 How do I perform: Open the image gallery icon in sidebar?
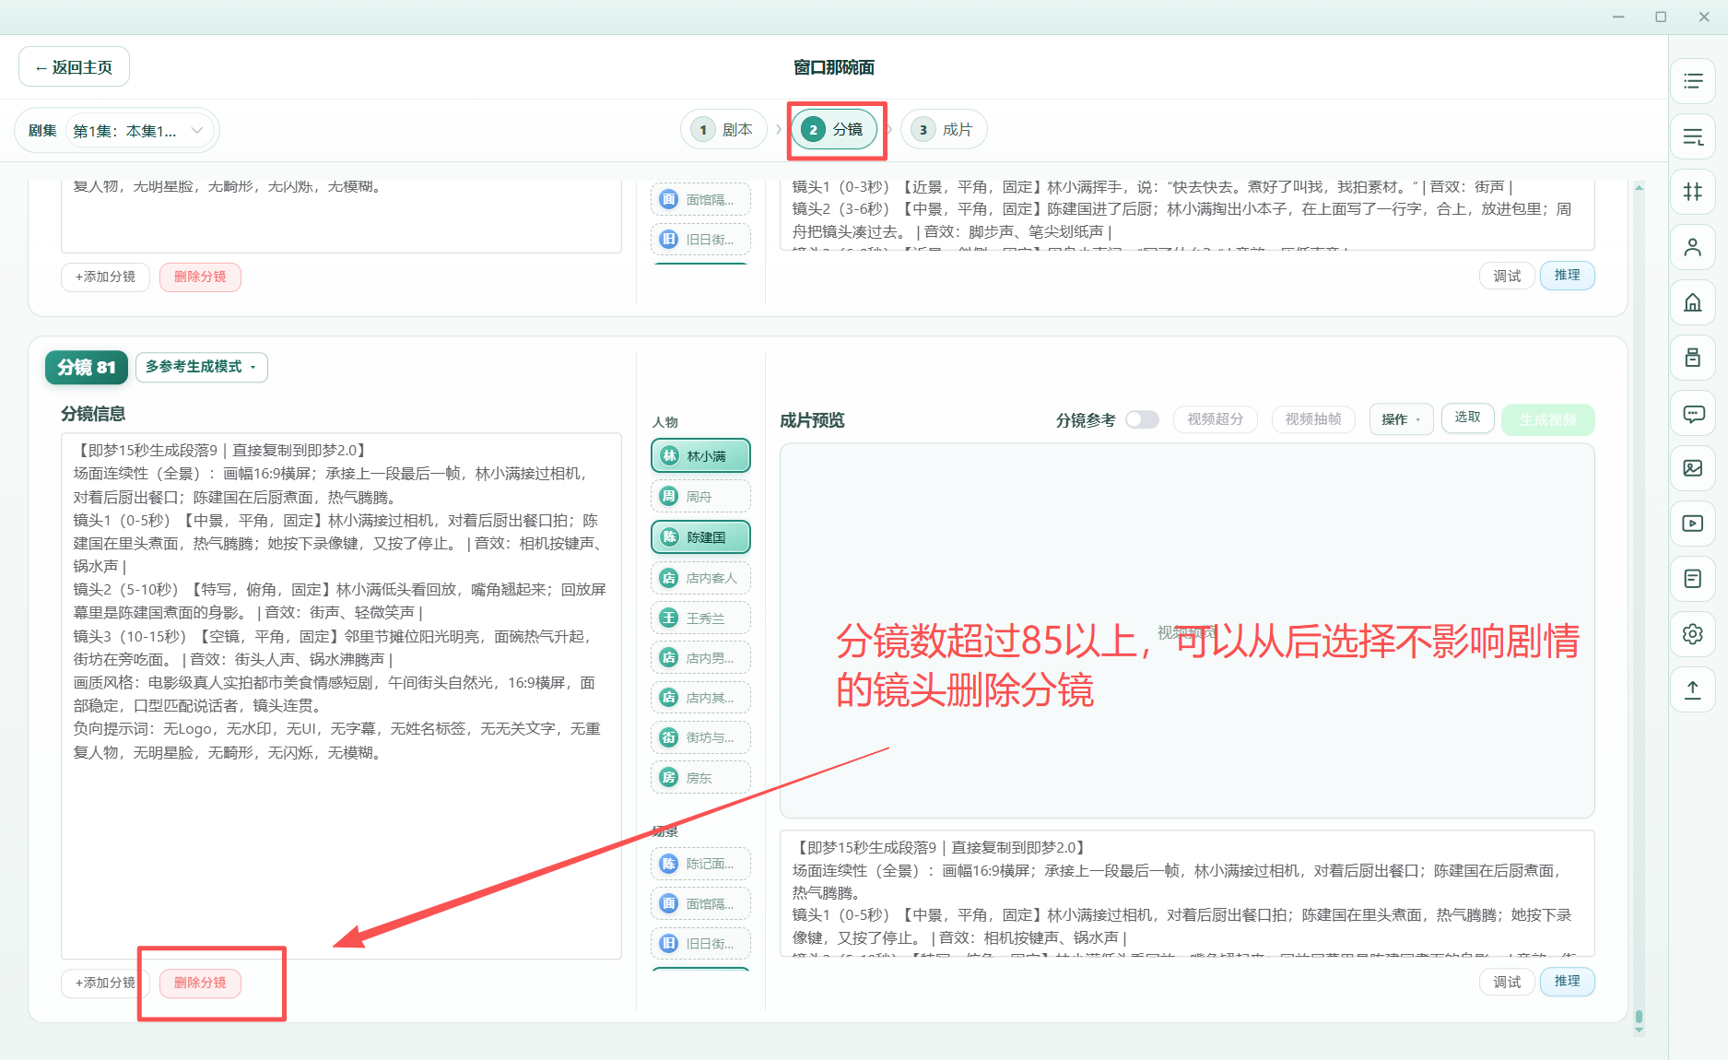coord(1693,468)
